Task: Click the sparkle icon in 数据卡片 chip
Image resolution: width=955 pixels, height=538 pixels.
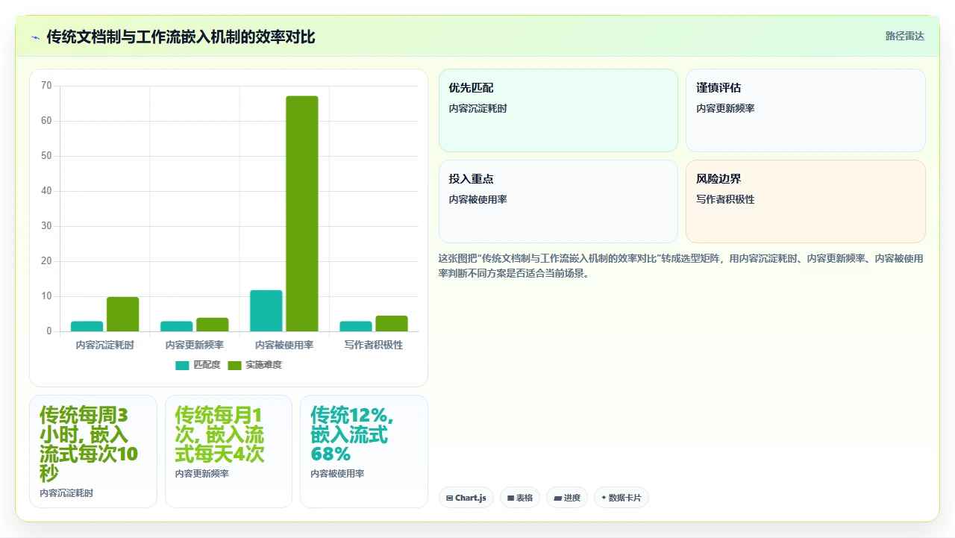Action: click(x=604, y=497)
